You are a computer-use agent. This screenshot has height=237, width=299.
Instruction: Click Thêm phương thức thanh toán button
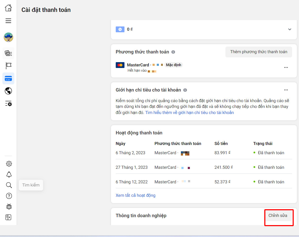(258, 52)
